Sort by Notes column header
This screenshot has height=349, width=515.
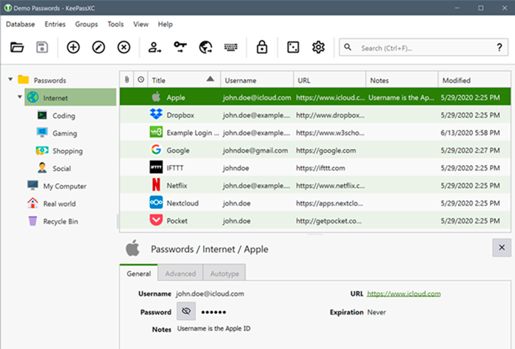pyautogui.click(x=402, y=80)
